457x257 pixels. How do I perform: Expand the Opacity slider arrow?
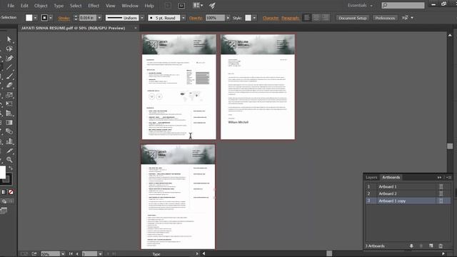(228, 18)
